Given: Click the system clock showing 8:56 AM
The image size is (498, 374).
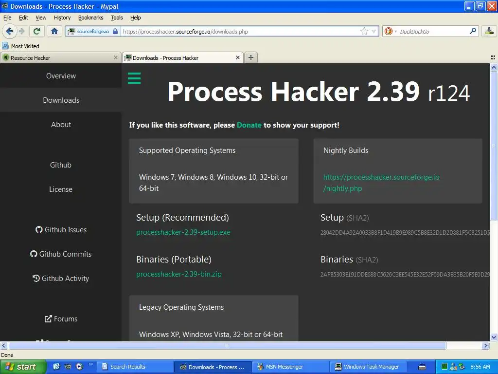Looking at the screenshot, I should (x=480, y=367).
